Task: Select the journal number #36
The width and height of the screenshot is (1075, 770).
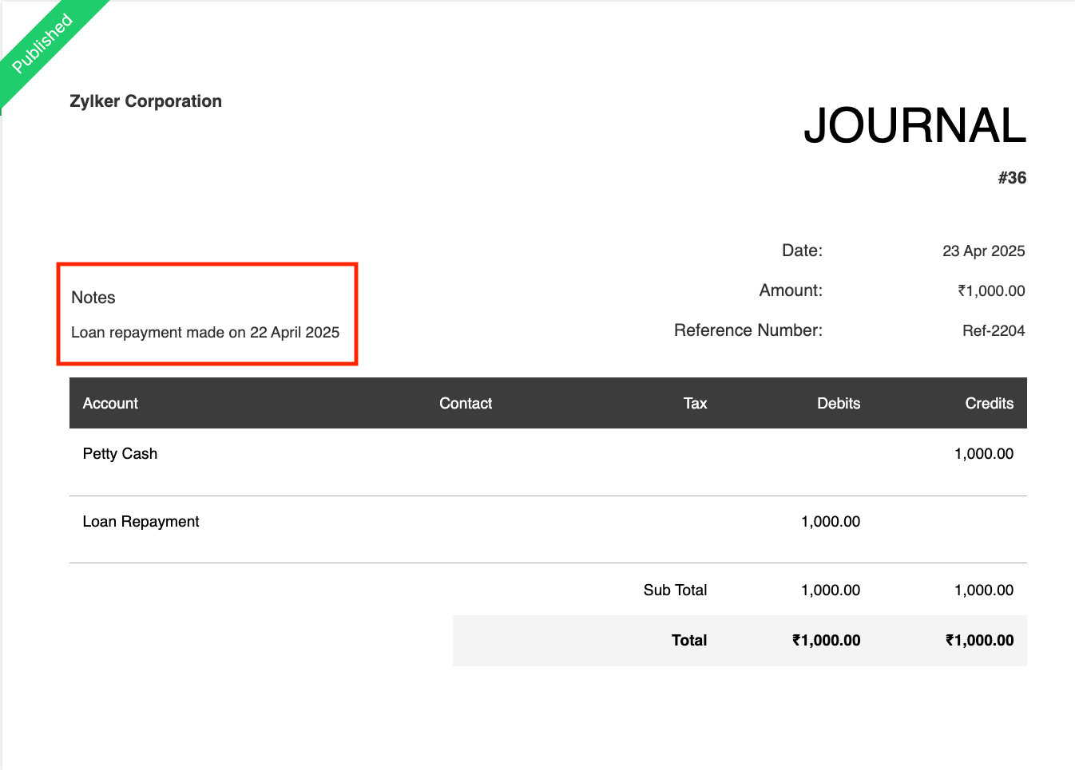Action: coord(1013,177)
